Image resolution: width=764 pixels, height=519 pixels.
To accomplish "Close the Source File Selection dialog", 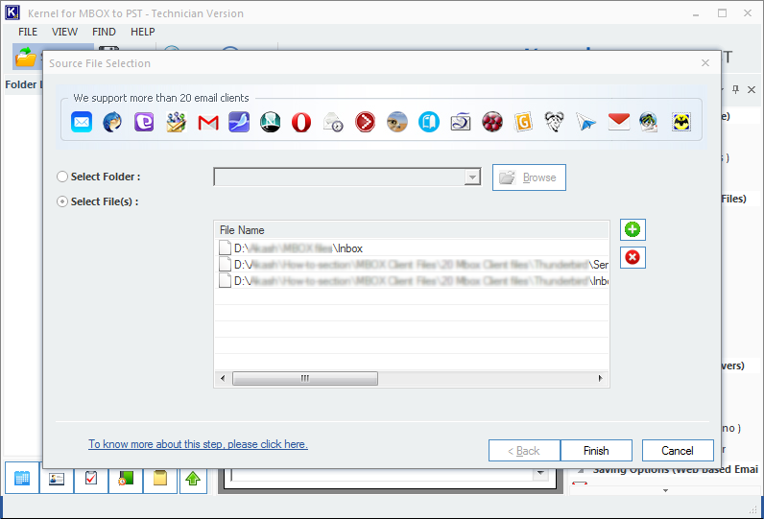I will pos(705,62).
